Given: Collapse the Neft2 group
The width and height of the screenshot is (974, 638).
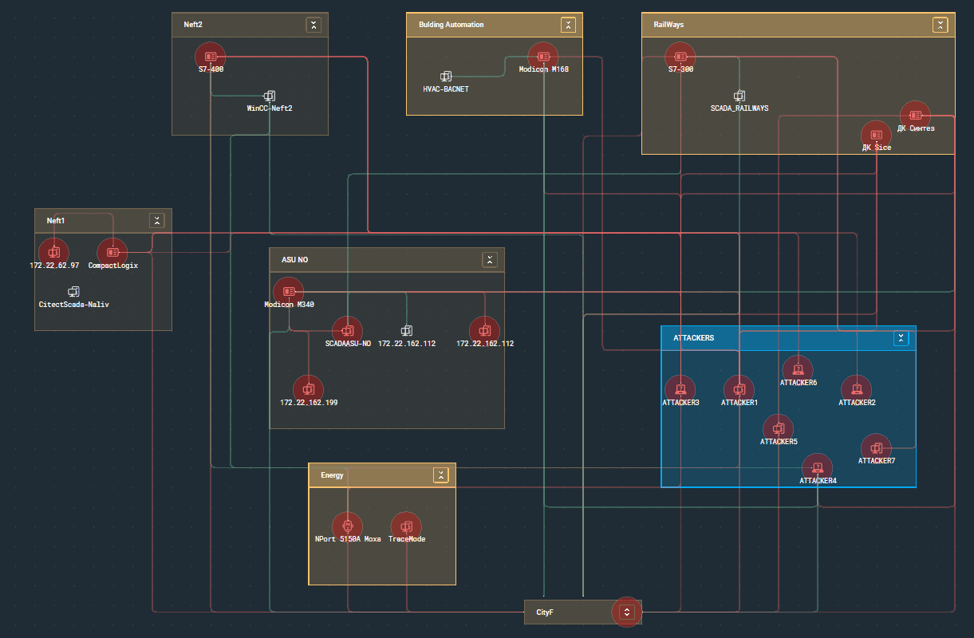Looking at the screenshot, I should [313, 25].
